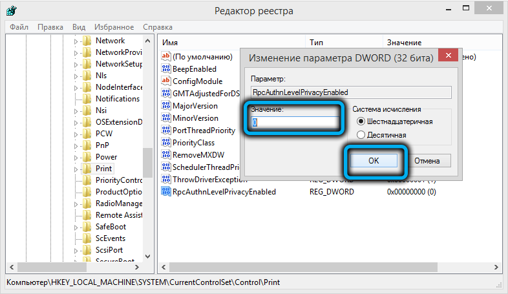Open the Файл menu
Viewport: 508px width, 294px height.
[x=19, y=27]
